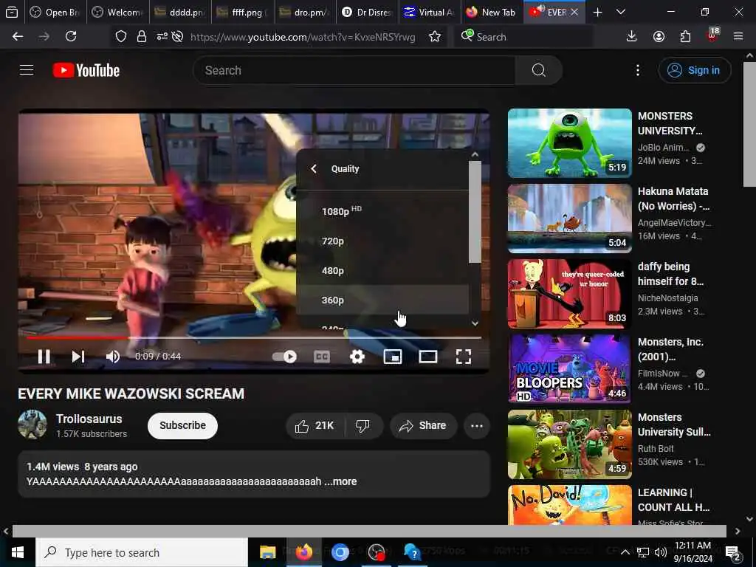Open the Trollosaurus channel name link
The image size is (756, 567).
click(89, 419)
